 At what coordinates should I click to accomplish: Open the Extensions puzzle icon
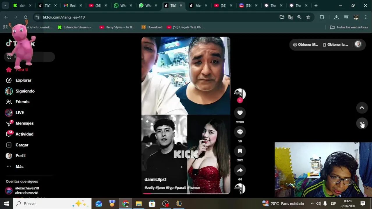tap(322, 17)
